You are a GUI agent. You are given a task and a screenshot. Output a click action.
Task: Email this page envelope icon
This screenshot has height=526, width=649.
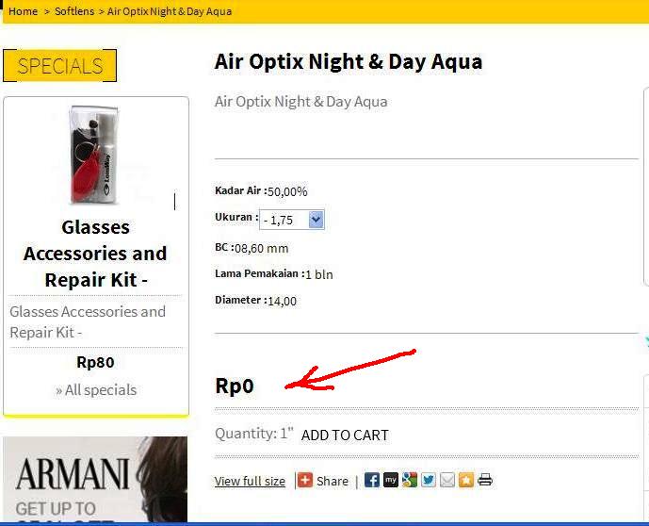pyautogui.click(x=447, y=480)
